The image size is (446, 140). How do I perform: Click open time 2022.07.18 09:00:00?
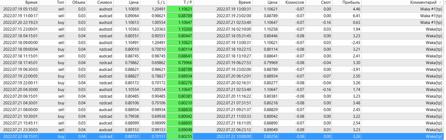tap(20, 42)
